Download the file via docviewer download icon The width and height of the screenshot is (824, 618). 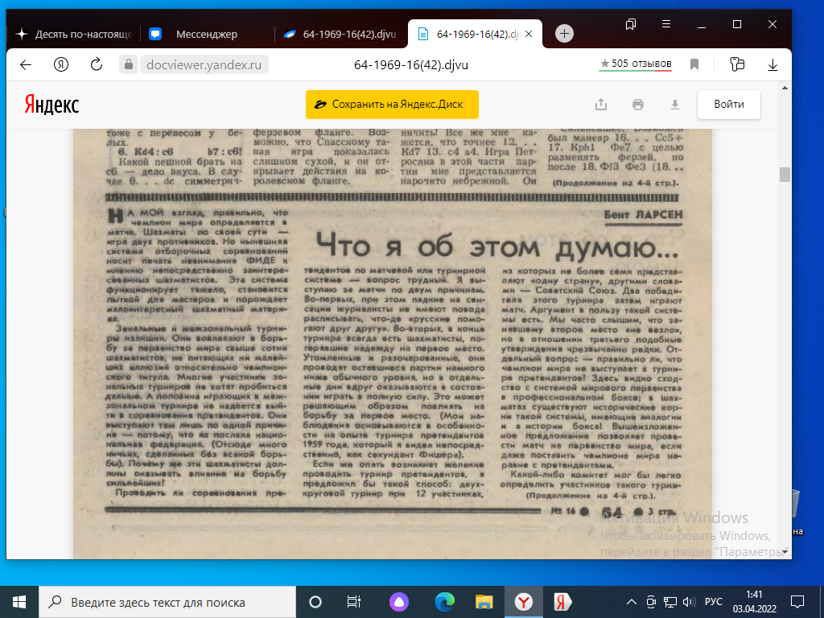[675, 105]
